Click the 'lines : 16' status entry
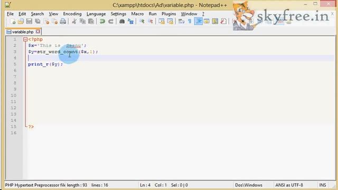Image resolution: width=338 pixels, height=190 pixels. [x=100, y=185]
